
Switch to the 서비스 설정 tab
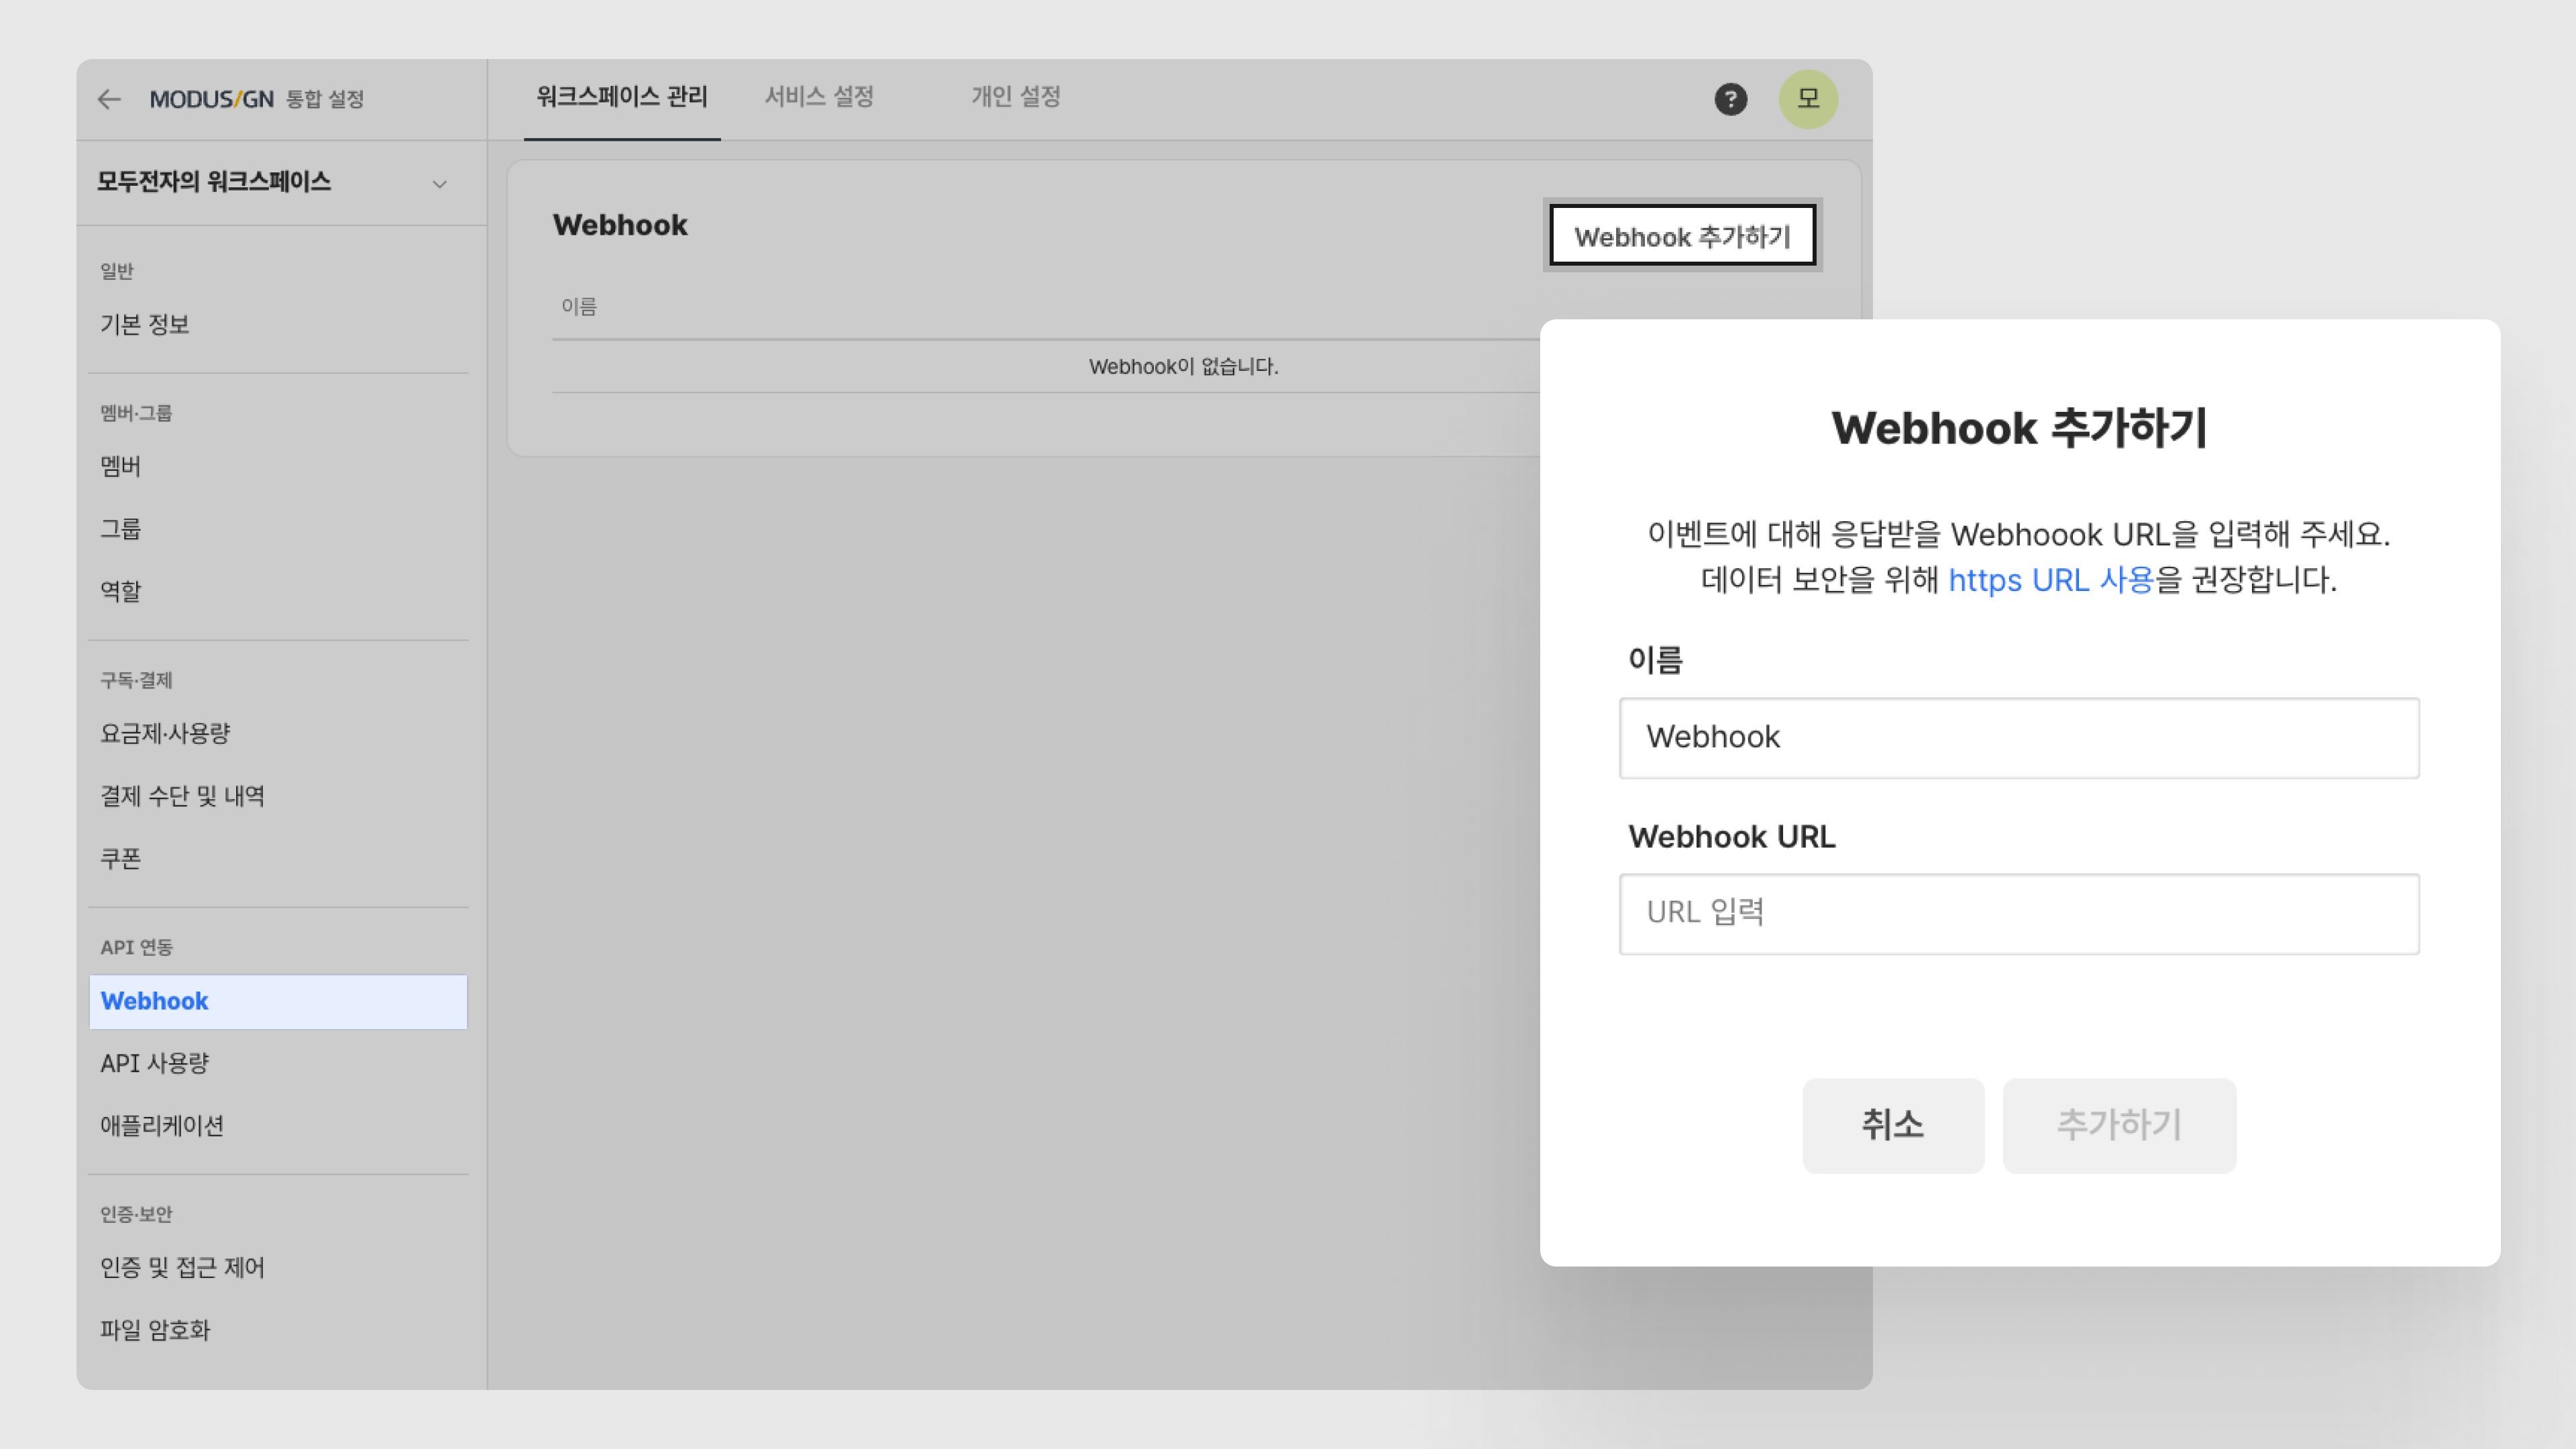[819, 97]
